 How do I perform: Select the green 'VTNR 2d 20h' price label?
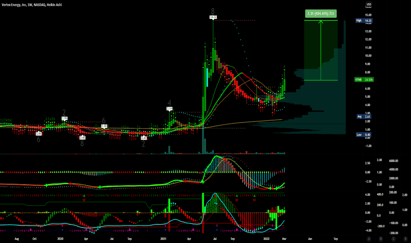click(x=364, y=80)
